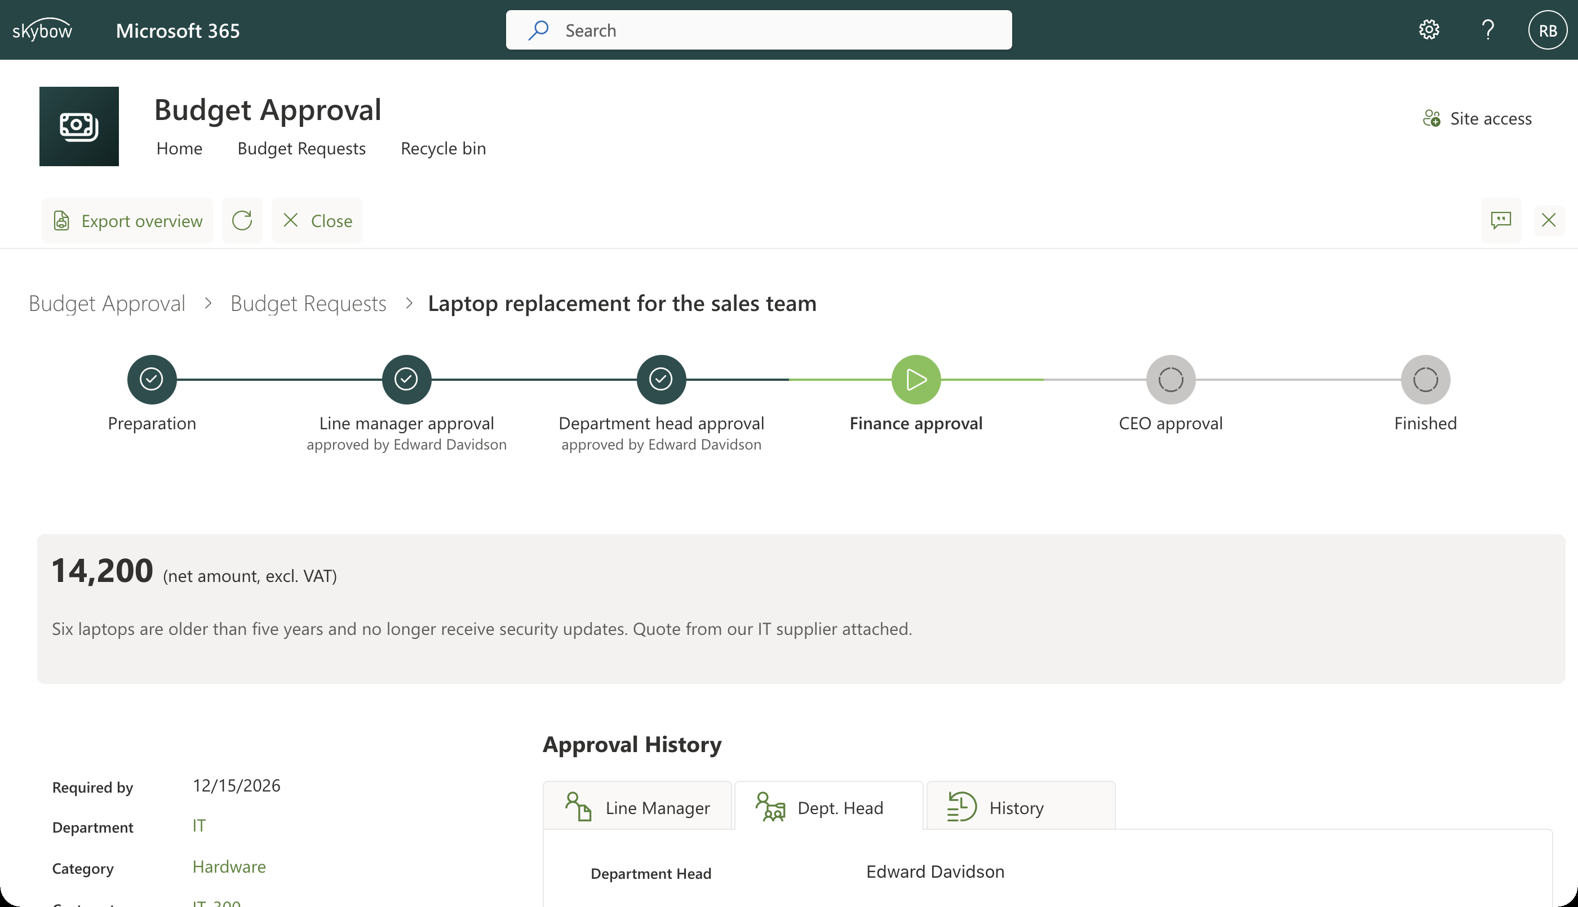Click the Budget Approval site title
The width and height of the screenshot is (1578, 907).
tap(267, 110)
